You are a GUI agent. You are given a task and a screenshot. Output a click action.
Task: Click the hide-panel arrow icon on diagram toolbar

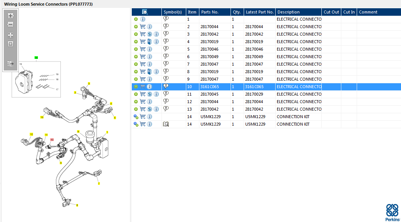coord(11,64)
